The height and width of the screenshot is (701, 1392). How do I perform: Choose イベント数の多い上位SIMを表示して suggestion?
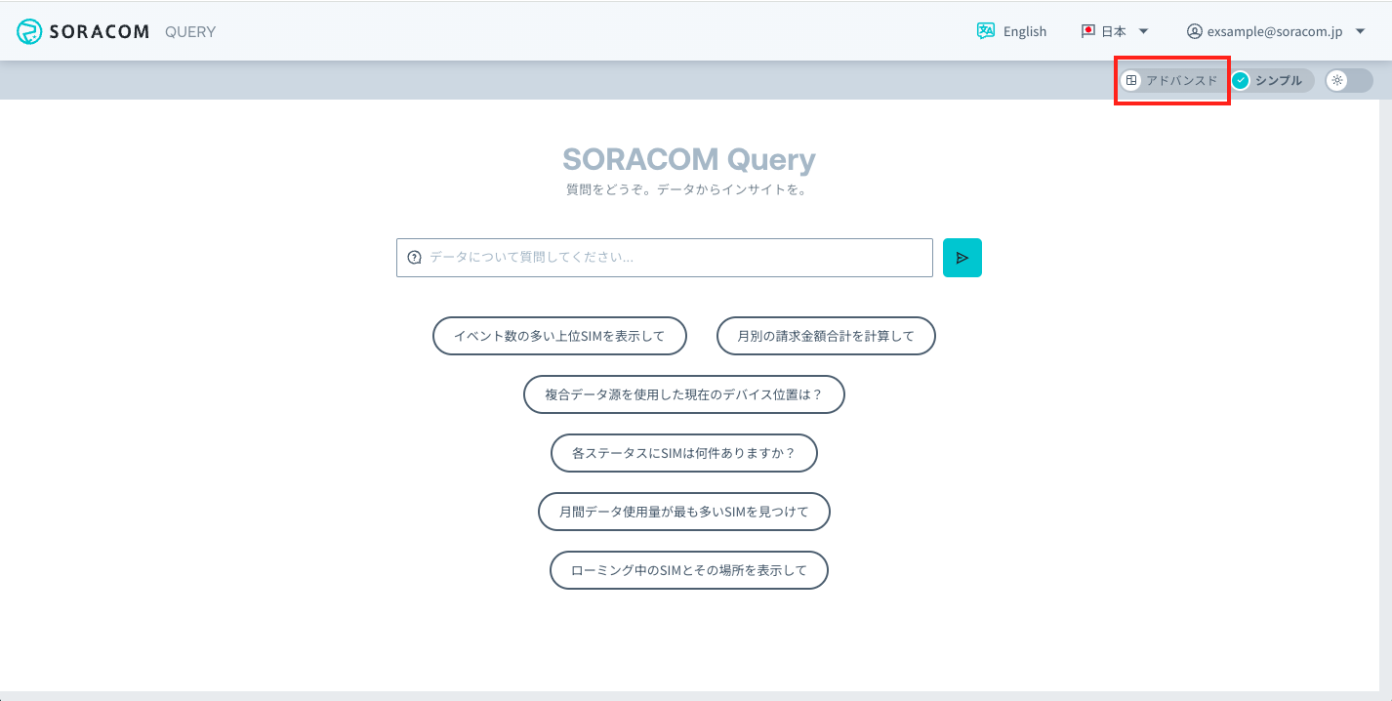(x=559, y=336)
